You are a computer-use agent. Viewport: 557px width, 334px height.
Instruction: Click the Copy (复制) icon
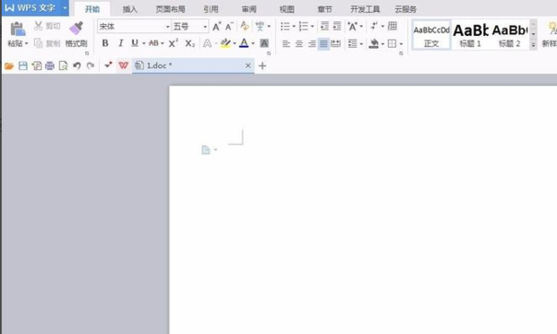tap(39, 43)
